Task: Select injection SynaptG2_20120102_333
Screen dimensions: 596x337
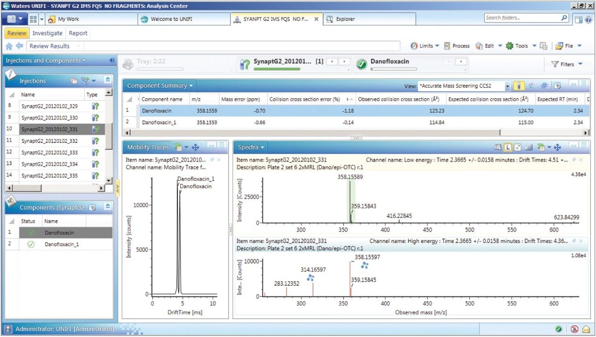Action: [x=49, y=153]
